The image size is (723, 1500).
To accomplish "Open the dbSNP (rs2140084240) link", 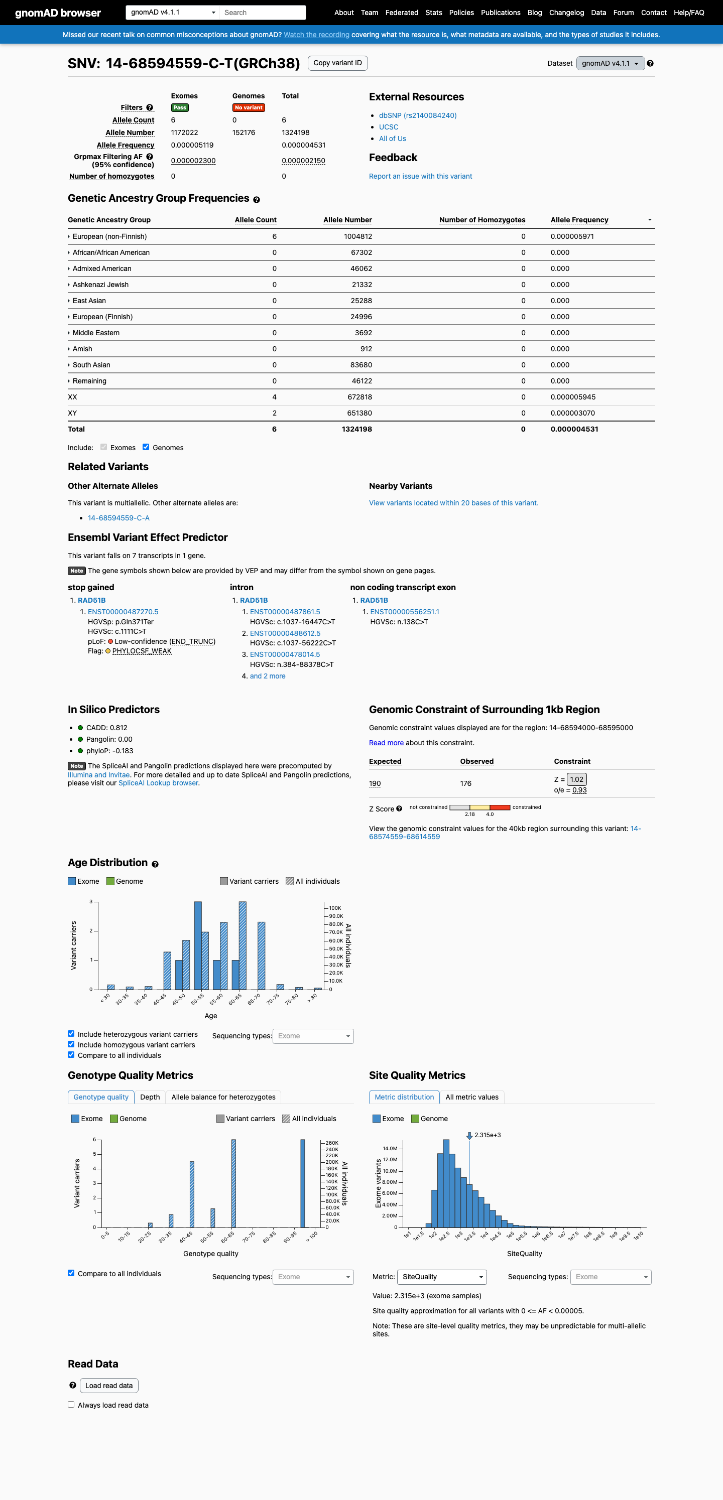I will point(418,115).
